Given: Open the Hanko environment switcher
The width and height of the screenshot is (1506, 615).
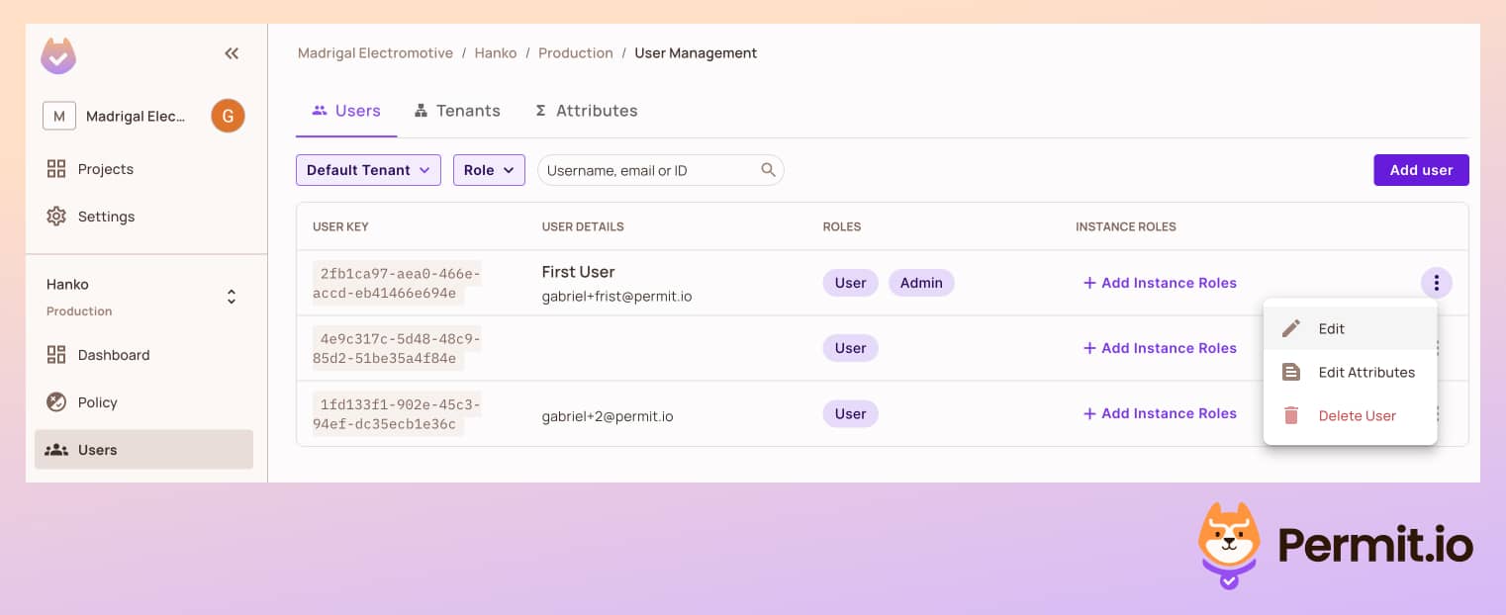Looking at the screenshot, I should pos(231,296).
